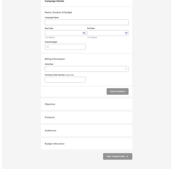Expand the Products section
This screenshot has height=169, width=173.
point(87,117)
